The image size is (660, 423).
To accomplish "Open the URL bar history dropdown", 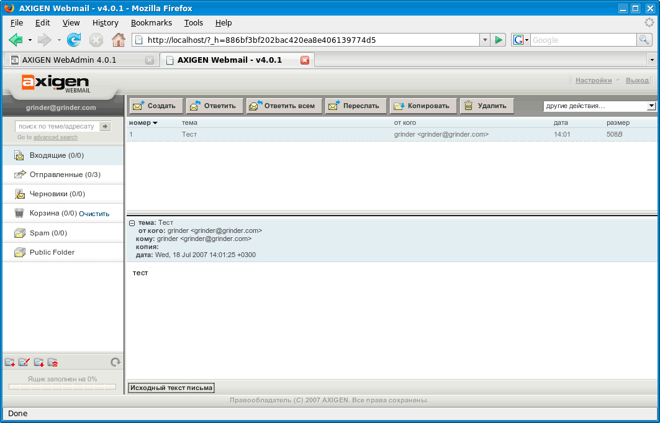I will (485, 40).
